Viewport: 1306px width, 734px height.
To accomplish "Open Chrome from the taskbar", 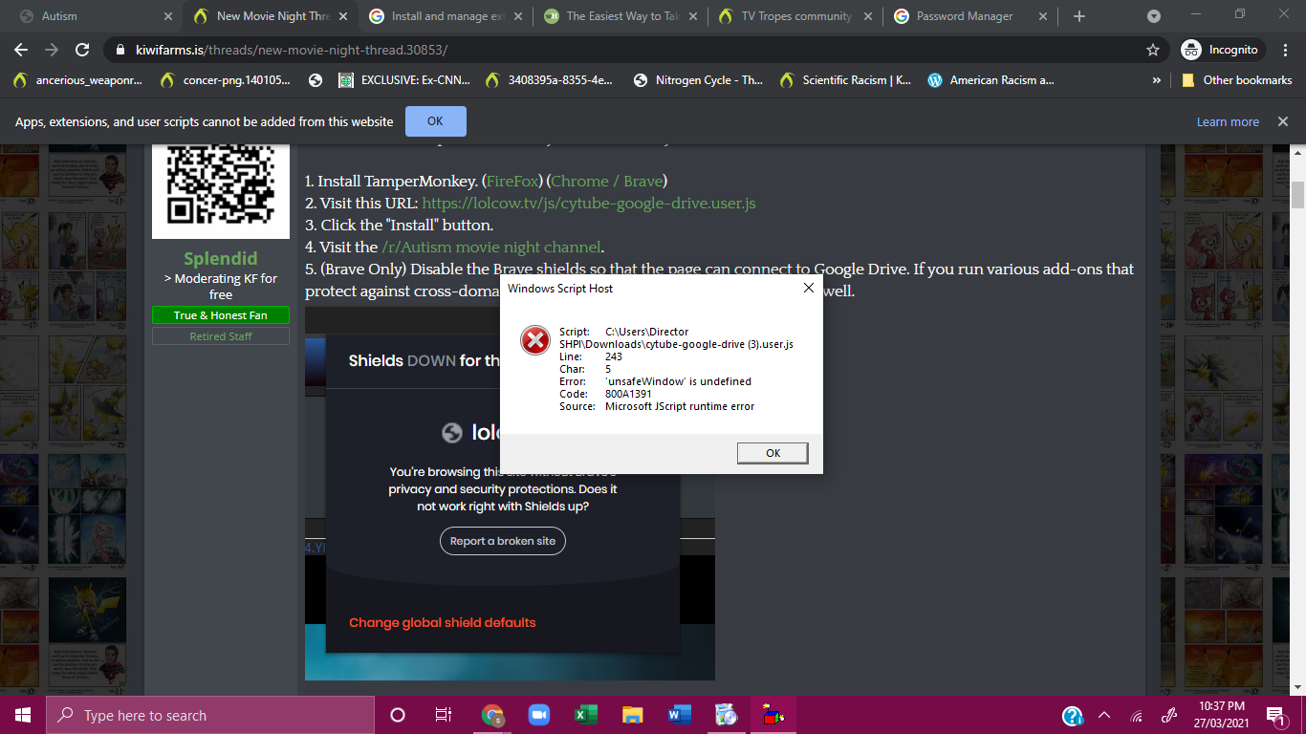I will pos(492,715).
